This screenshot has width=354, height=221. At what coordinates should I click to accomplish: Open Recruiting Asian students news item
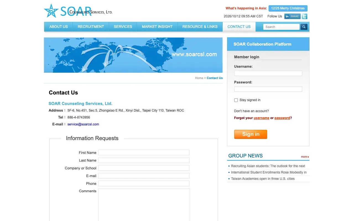tap(268, 166)
